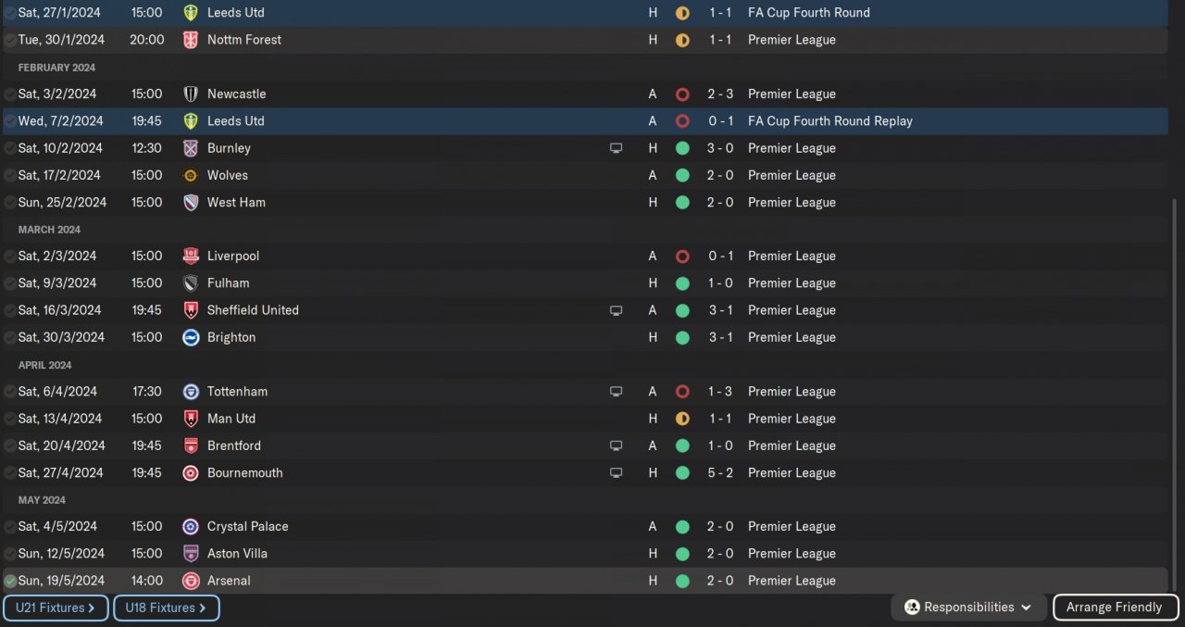Click the TV broadcast icon for Bournemouth match
This screenshot has height=627, width=1185.
tap(616, 472)
